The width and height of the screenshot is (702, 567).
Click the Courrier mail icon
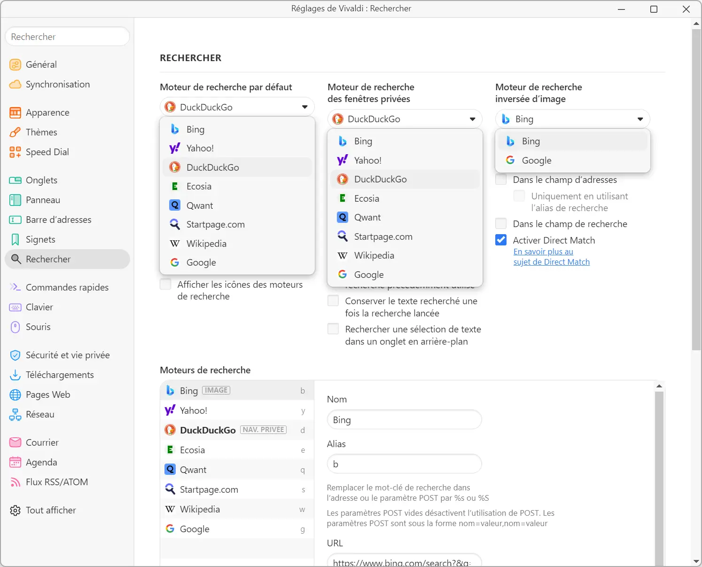(16, 442)
